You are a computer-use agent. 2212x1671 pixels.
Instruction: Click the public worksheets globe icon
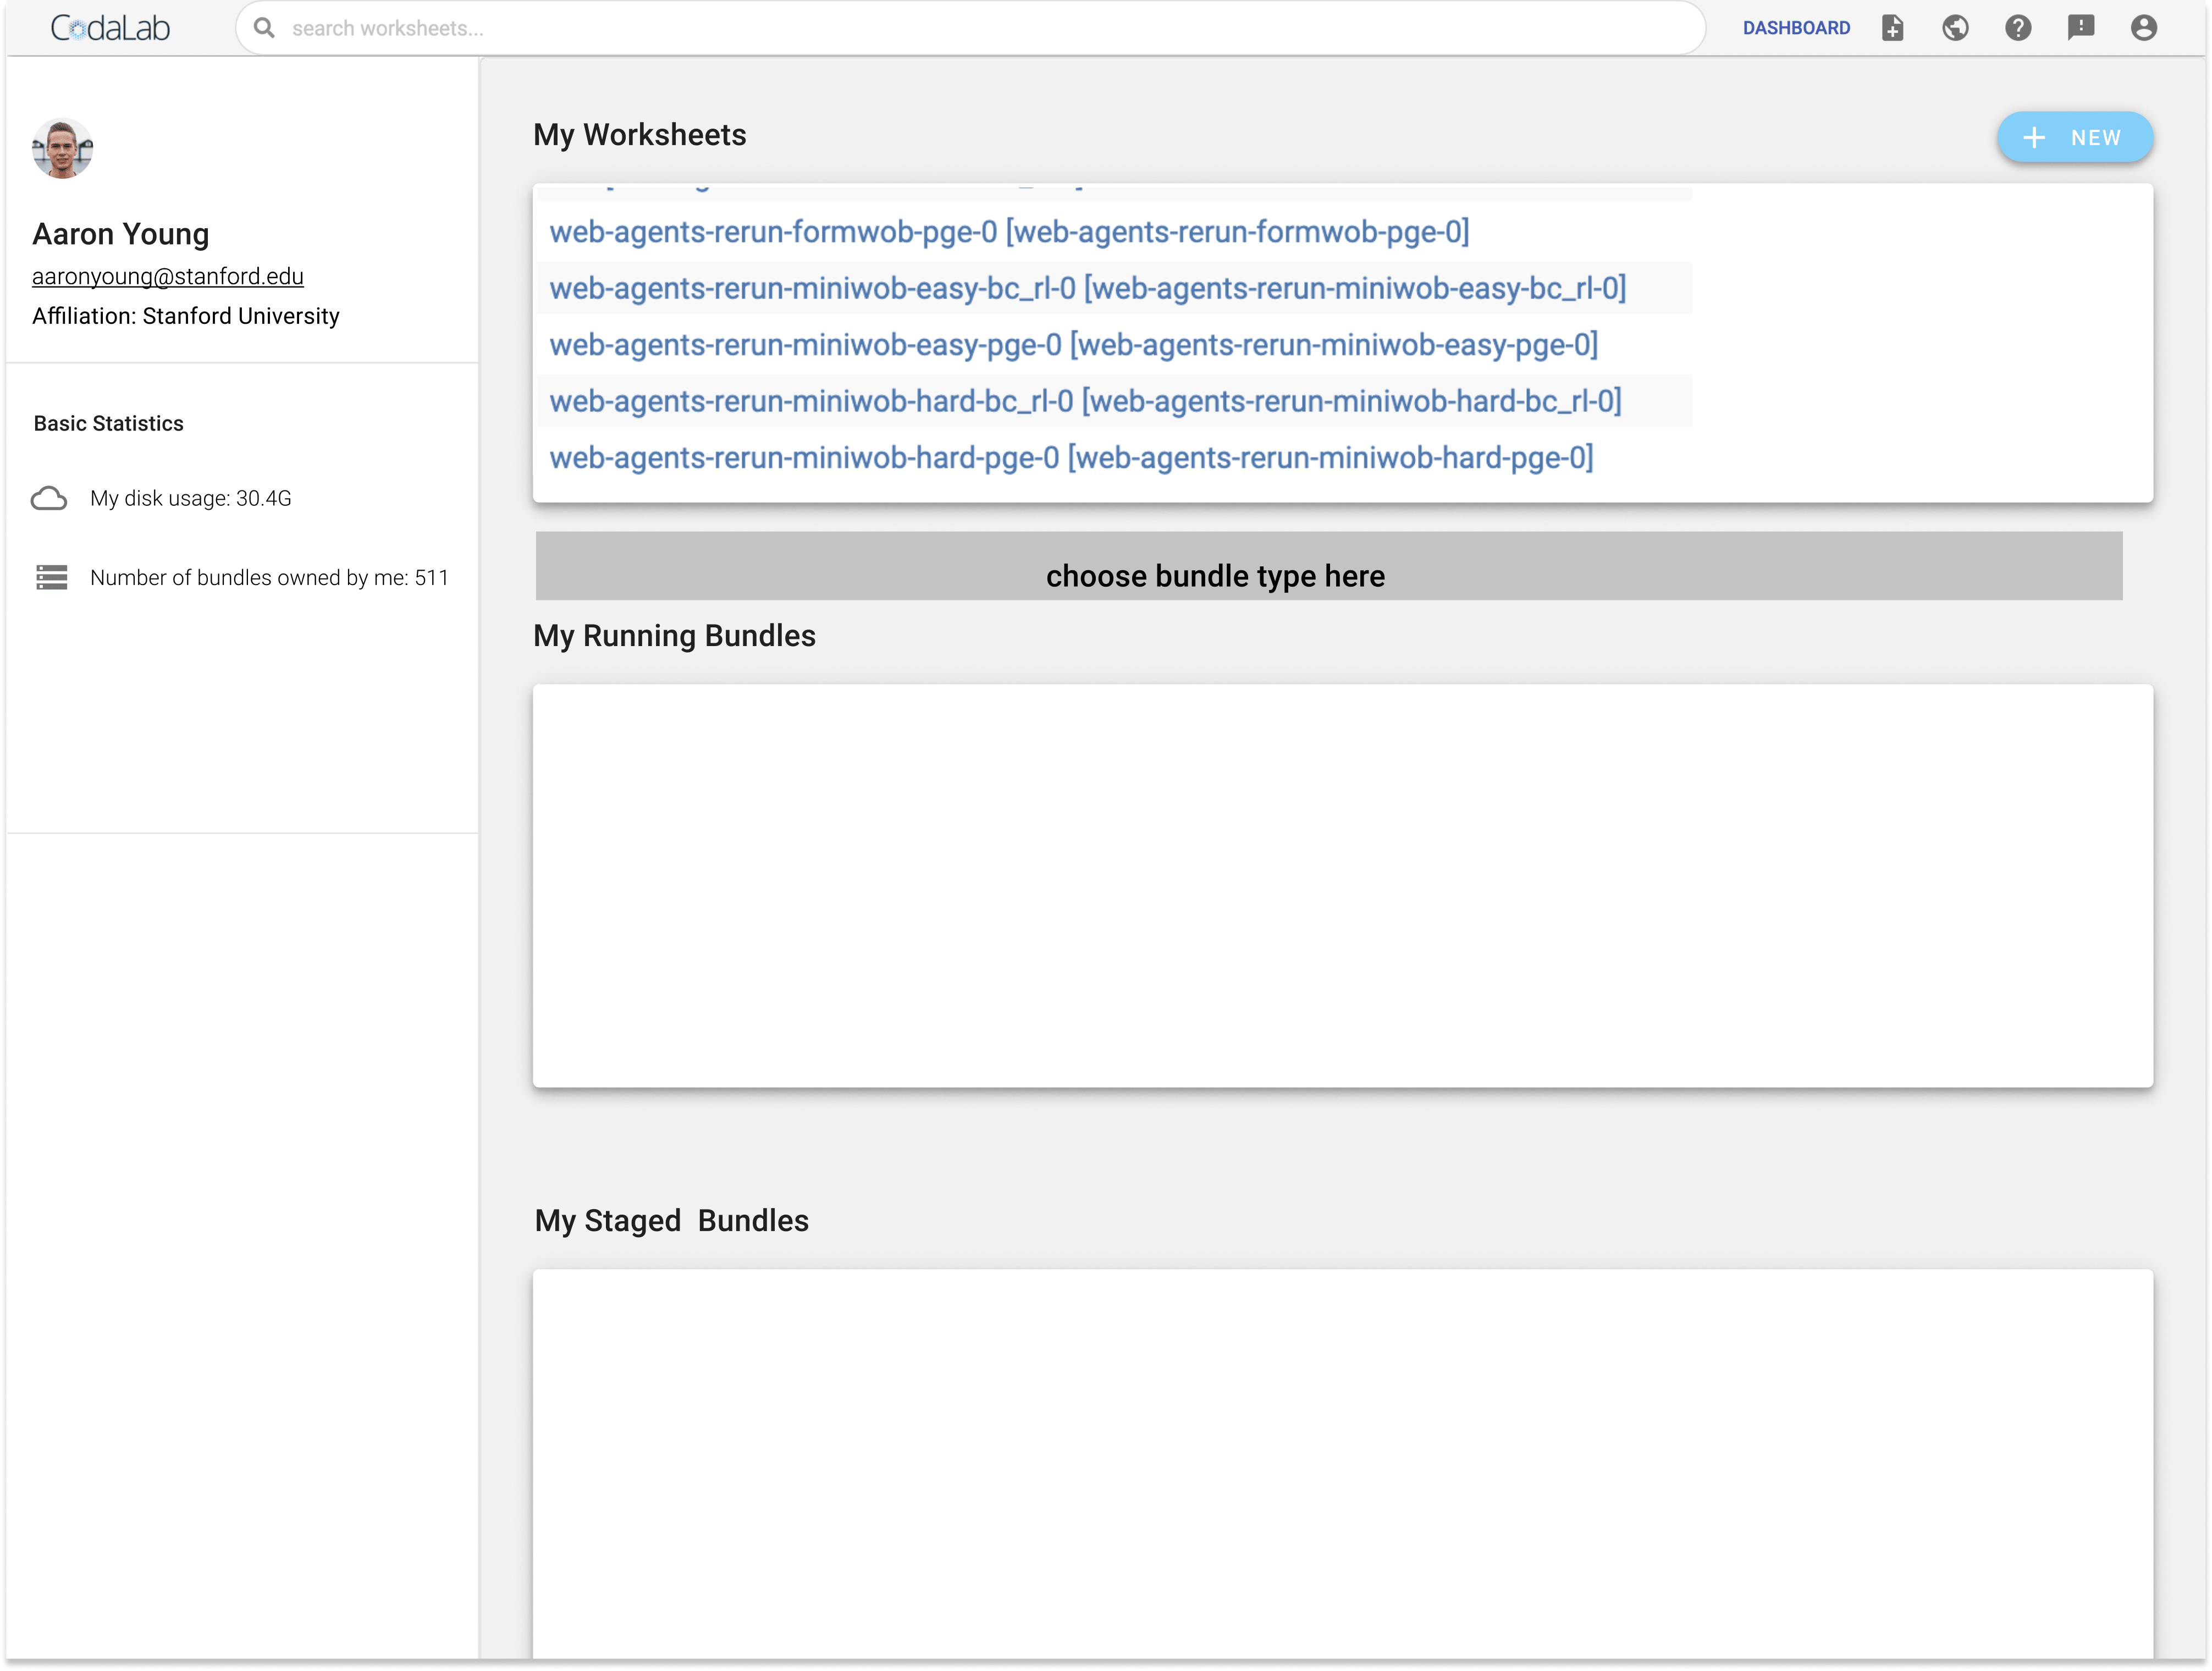pyautogui.click(x=1956, y=28)
